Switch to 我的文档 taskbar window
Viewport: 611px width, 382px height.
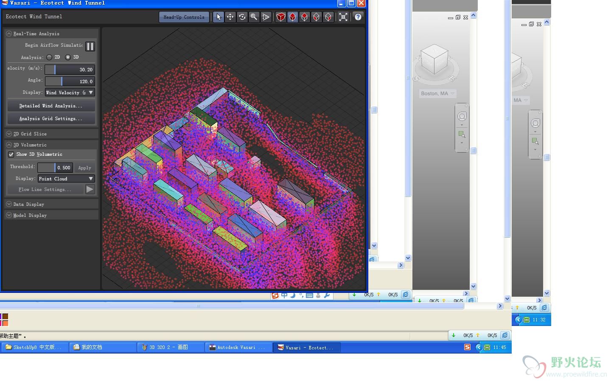[103, 347]
